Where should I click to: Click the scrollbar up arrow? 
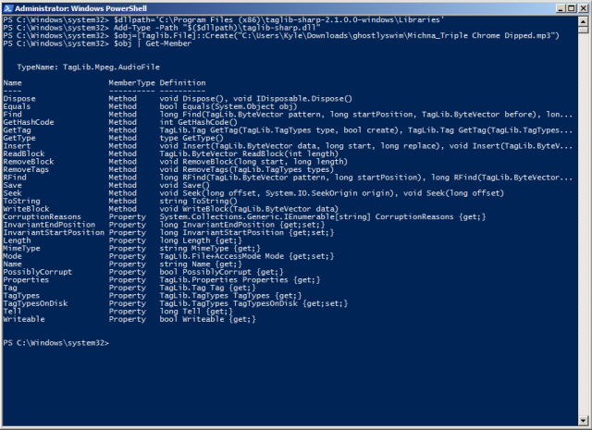pos(583,22)
